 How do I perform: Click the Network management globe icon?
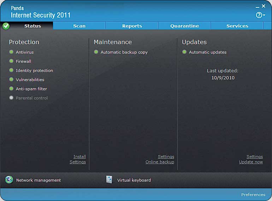(x=9, y=180)
